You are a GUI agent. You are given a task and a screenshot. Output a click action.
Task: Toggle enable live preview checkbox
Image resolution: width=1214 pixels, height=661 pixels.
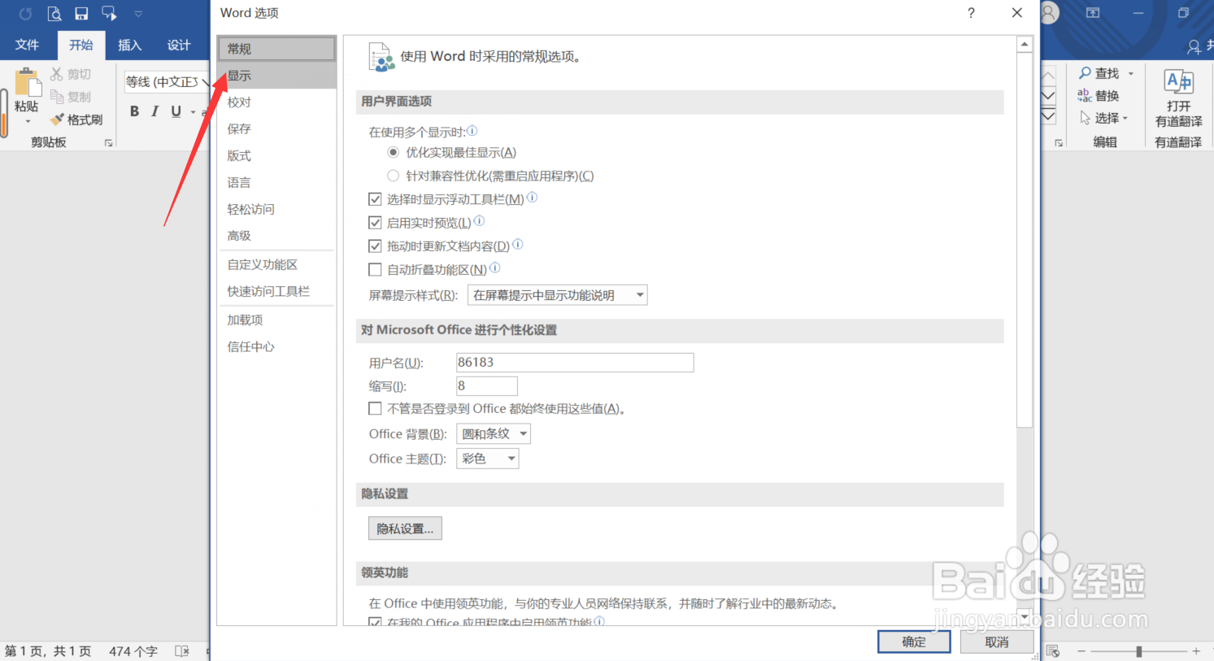click(x=375, y=223)
